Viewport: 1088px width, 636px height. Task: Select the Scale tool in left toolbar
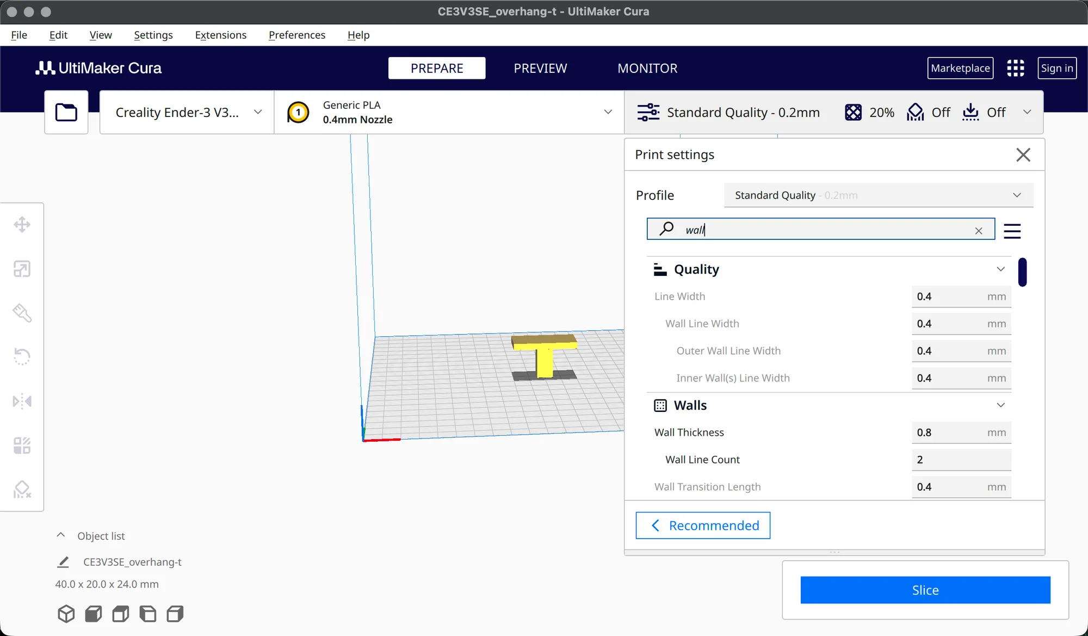(x=22, y=269)
